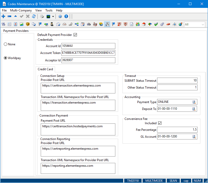Click the green checkmark icon in codes toolbar

[156, 24]
